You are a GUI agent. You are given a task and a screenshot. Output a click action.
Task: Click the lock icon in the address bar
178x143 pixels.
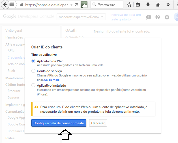tap(22, 5)
